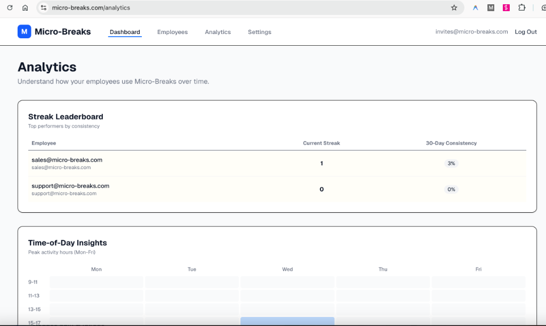Click the highlighted Wed 15-17 heatmap cell
Screen dimensions: 546x326
(x=287, y=321)
